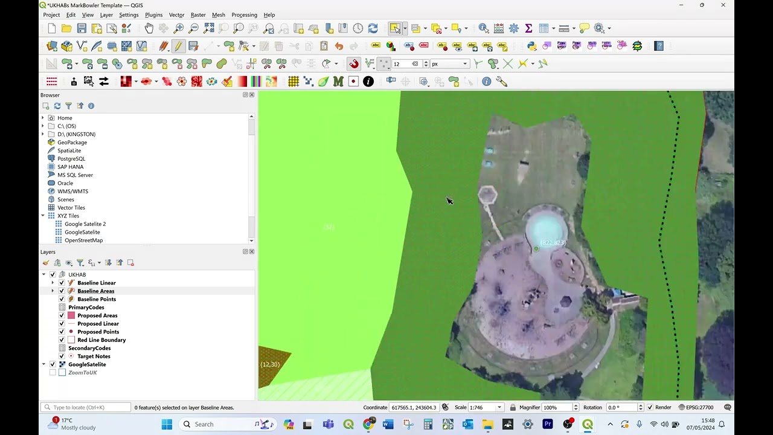Collapse the UKHAB layer group
Screen dimensions: 773x435
(43, 275)
